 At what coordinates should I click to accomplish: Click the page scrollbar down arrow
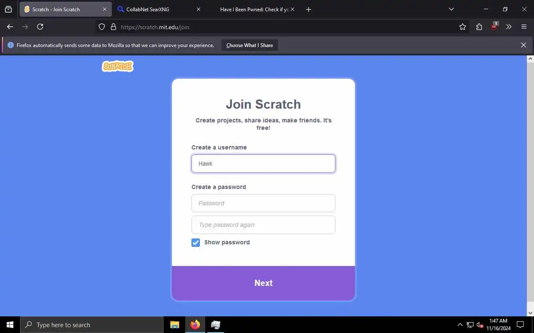530,313
